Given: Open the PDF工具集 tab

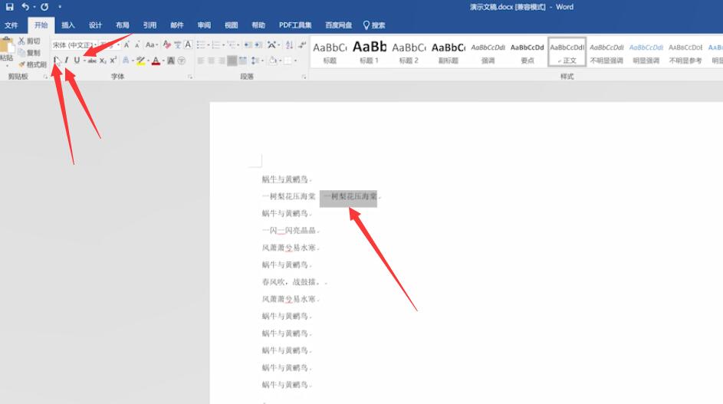Looking at the screenshot, I should click(295, 25).
